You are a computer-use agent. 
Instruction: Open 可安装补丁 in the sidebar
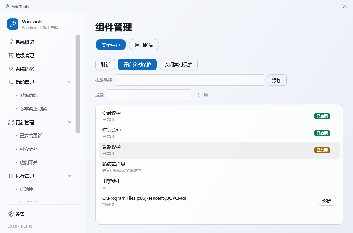pos(31,149)
